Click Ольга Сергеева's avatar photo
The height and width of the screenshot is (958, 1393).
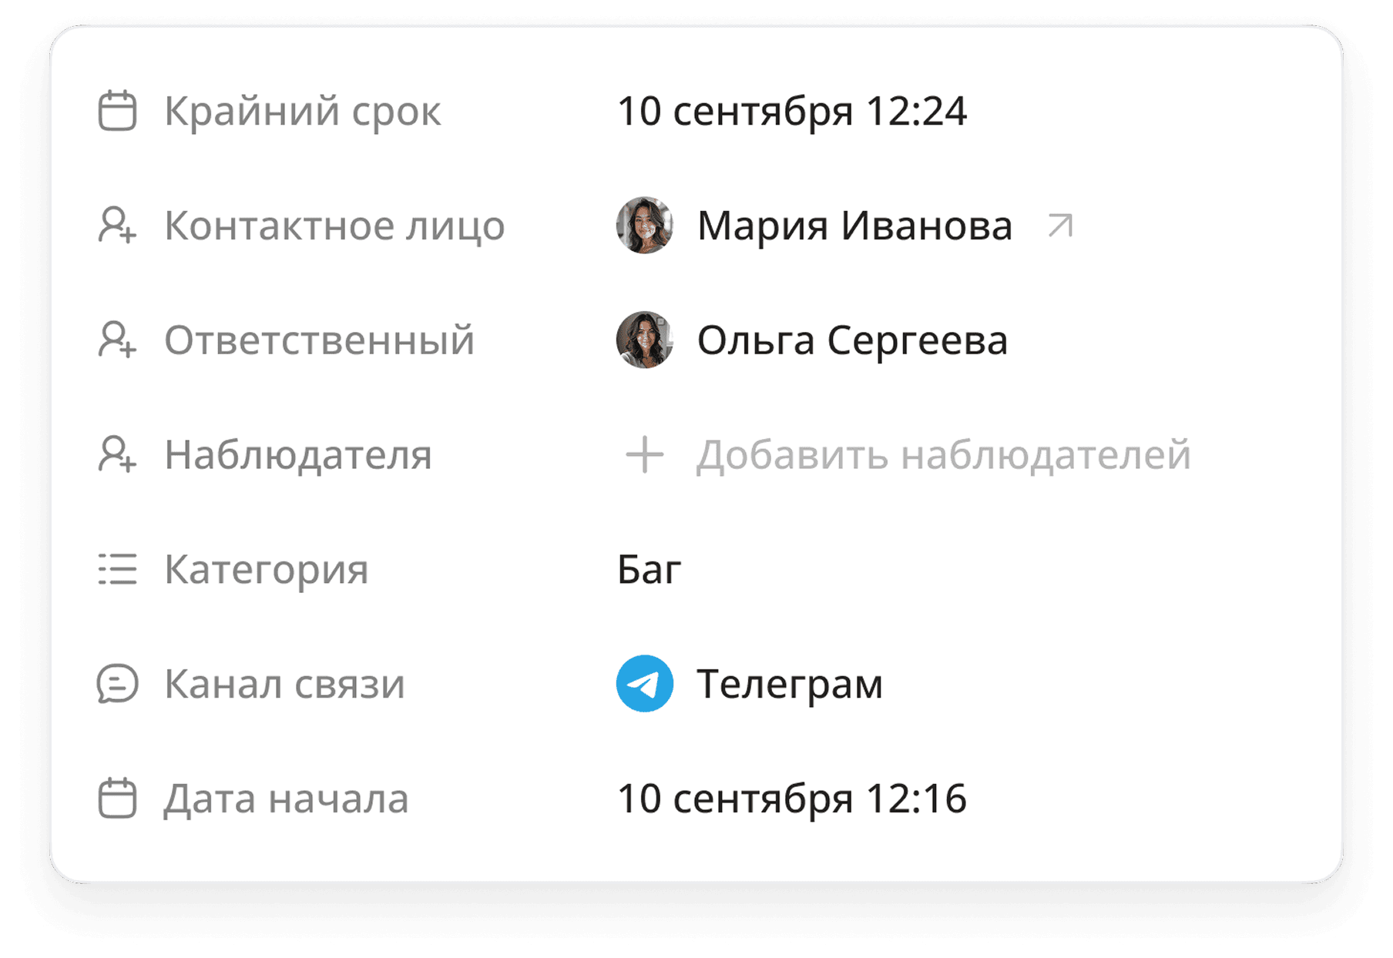click(647, 340)
